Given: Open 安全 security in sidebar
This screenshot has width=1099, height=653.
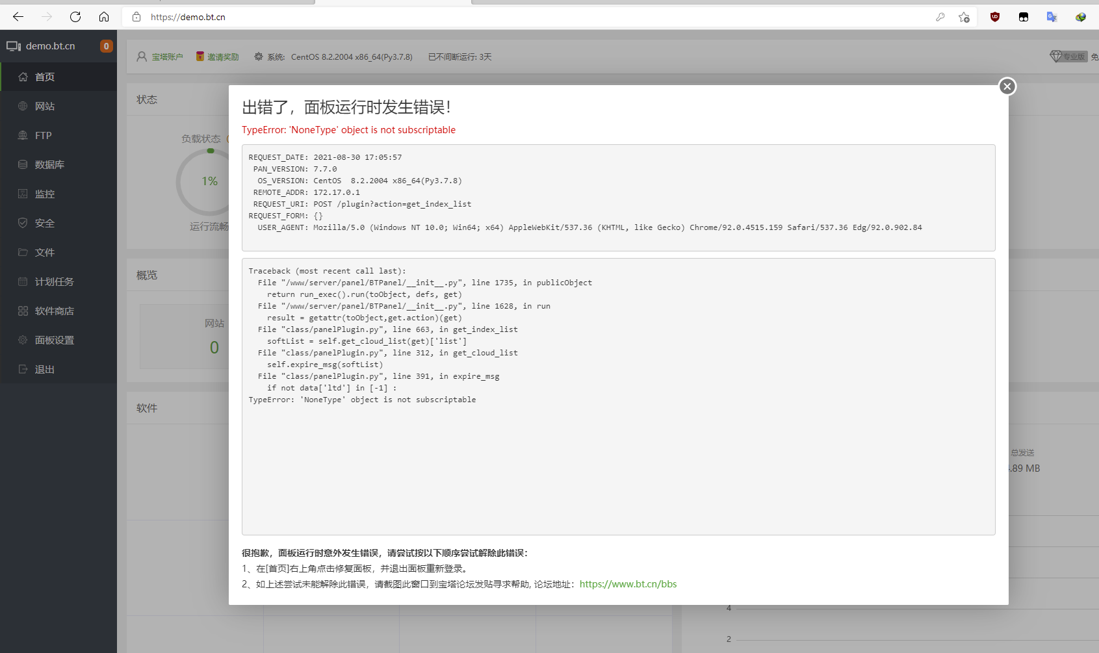Looking at the screenshot, I should [58, 223].
